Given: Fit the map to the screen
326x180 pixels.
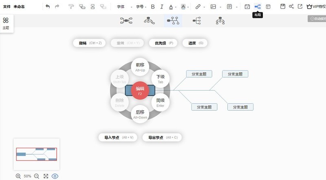Looking at the screenshot, I should [46, 176].
